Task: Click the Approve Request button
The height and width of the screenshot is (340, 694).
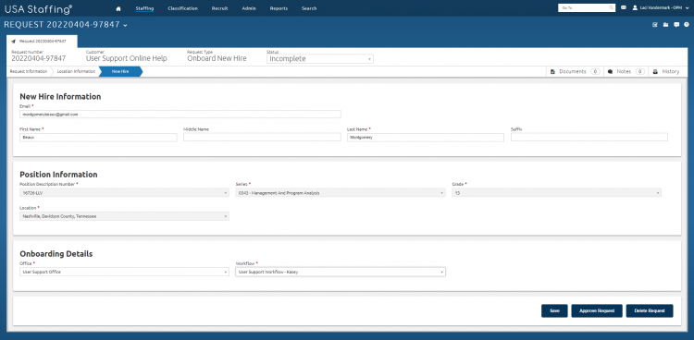Action: point(597,310)
